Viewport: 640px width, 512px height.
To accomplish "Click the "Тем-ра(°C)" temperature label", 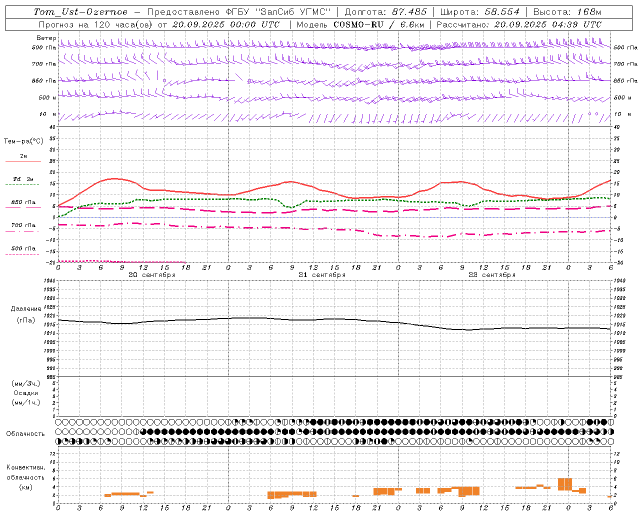I will 23,141.
